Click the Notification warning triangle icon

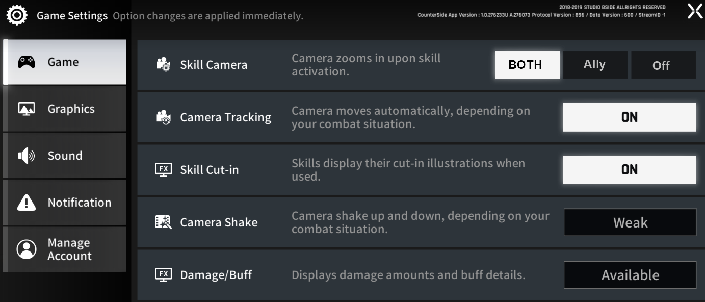(x=27, y=203)
